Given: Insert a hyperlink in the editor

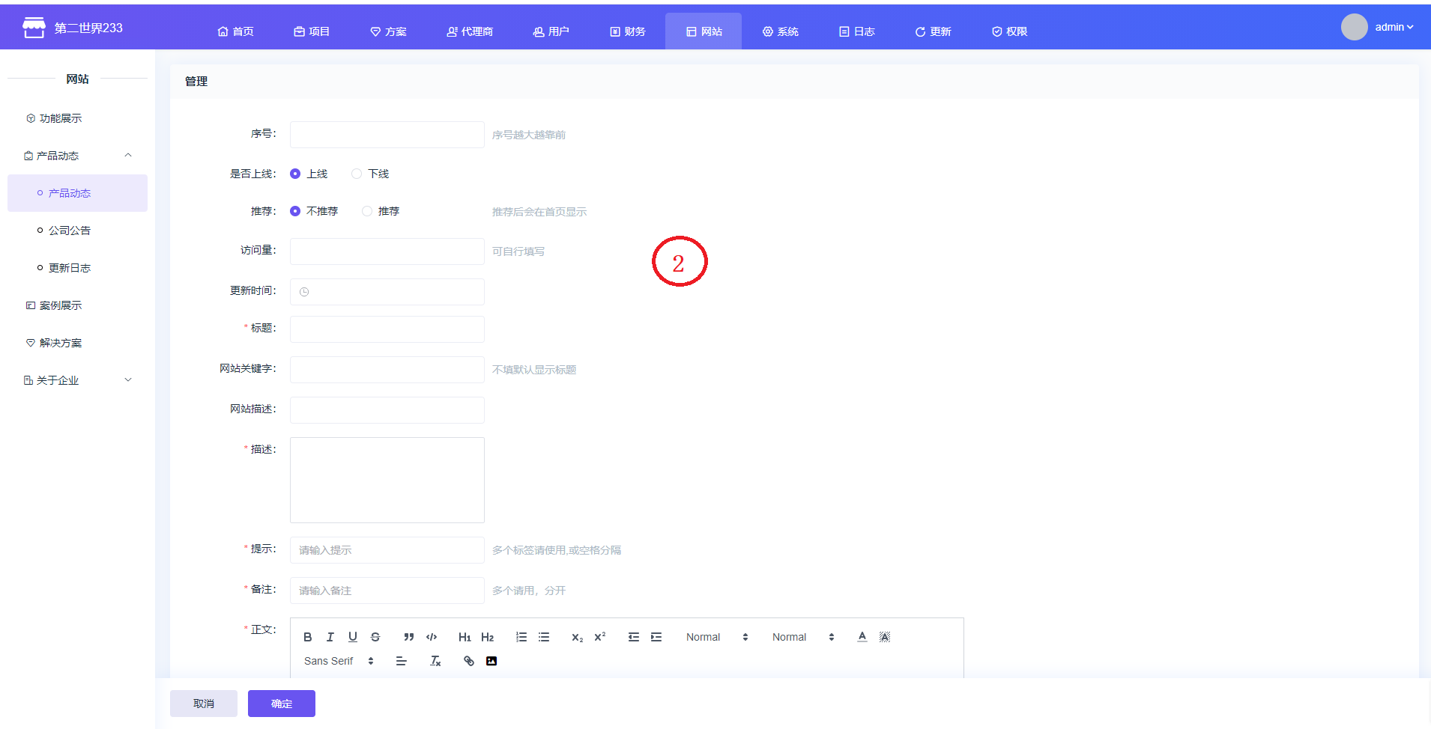Looking at the screenshot, I should tap(469, 661).
